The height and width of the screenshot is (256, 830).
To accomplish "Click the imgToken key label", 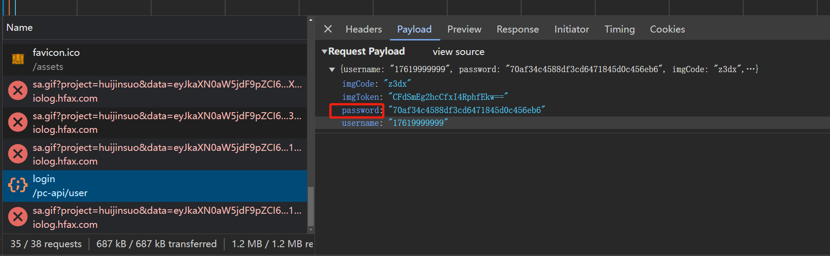I will (x=360, y=97).
